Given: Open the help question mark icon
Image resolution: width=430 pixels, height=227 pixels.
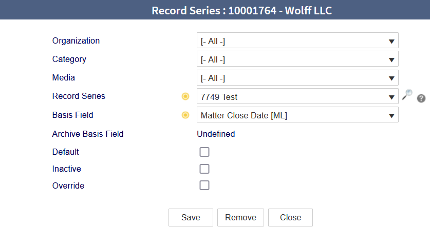Looking at the screenshot, I should tap(421, 98).
